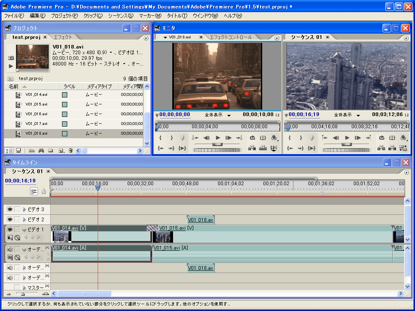Screen dimensions: 415x311
Task: Step forward one frame in source monitor
Action: click(x=229, y=138)
